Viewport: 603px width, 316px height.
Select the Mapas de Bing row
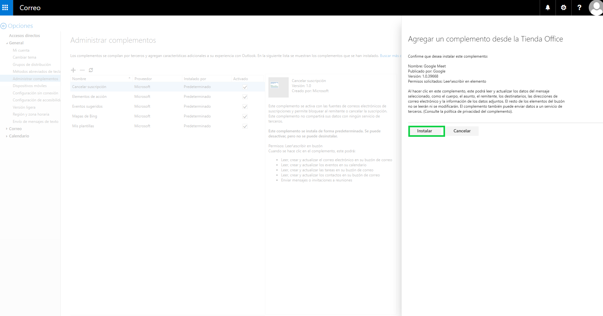tap(167, 116)
